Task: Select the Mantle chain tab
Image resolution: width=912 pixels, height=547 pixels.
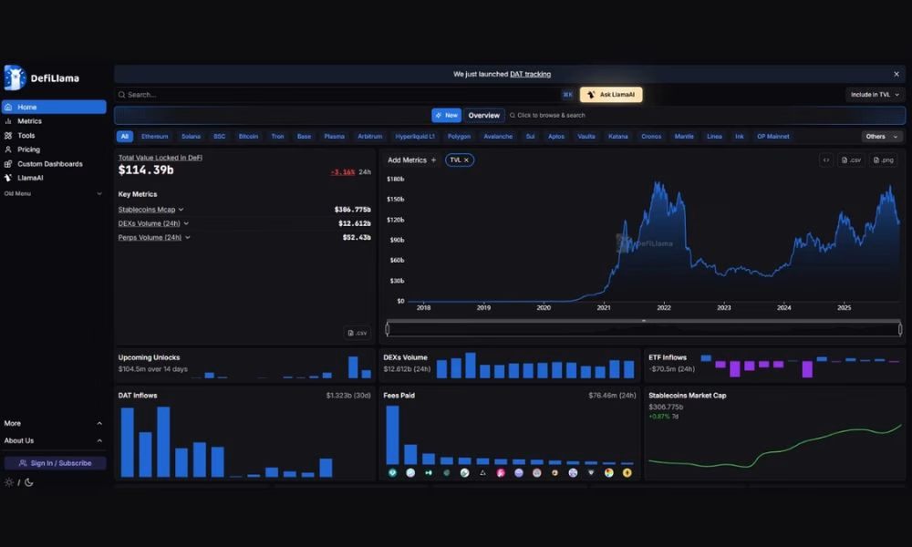Action: point(684,137)
